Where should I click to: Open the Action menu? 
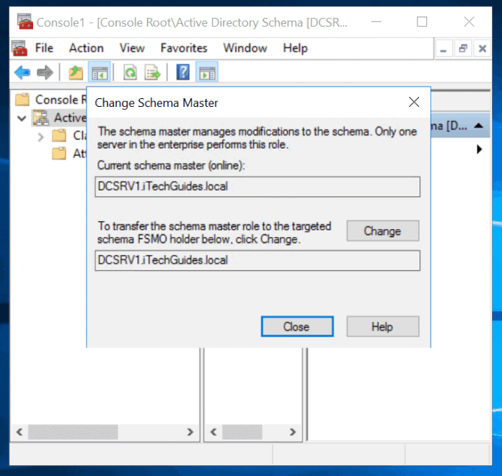(x=86, y=48)
